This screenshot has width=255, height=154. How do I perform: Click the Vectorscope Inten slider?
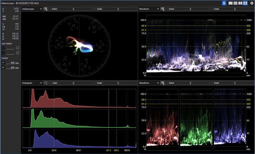(x=73, y=9)
